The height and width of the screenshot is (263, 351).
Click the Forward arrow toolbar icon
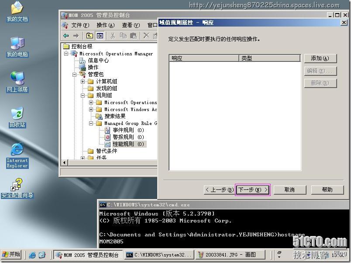tap(76, 36)
